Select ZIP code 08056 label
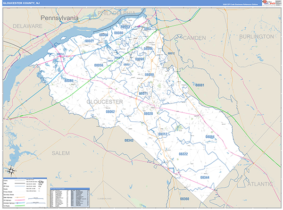This screenshot has width=283, height=210. tap(99, 66)
